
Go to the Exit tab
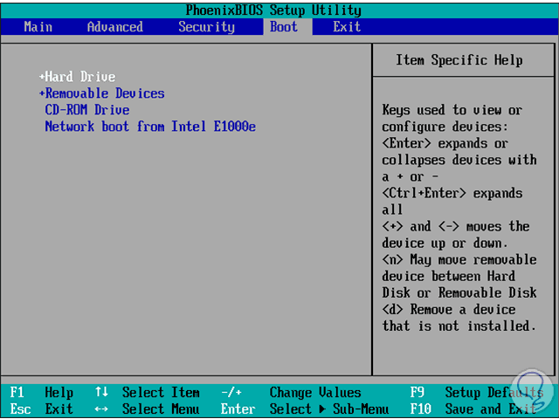pyautogui.click(x=347, y=27)
